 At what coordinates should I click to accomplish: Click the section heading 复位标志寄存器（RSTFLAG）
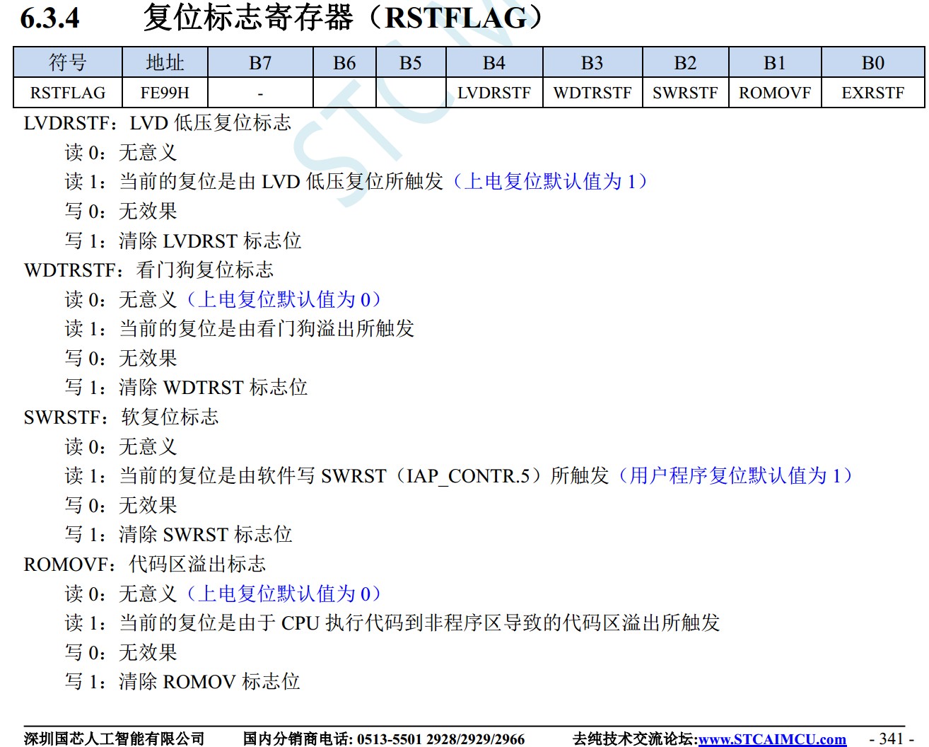coord(343,18)
